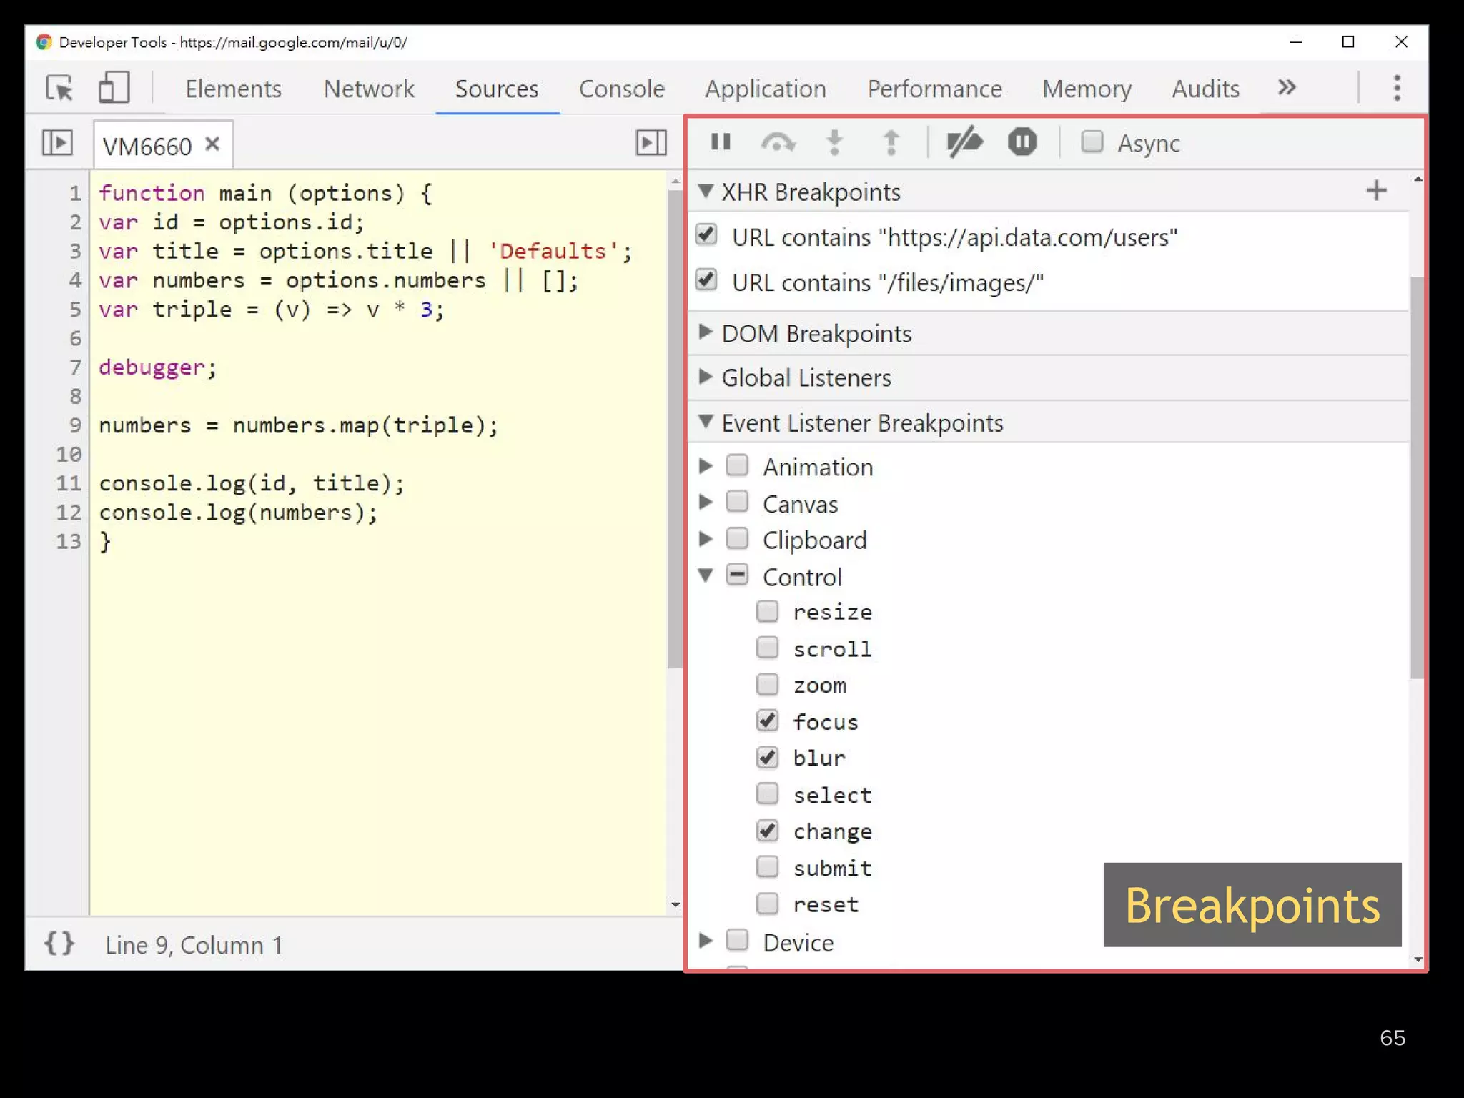Click the pause on exceptions icon
Screen dimensions: 1464x1098
point(1022,142)
